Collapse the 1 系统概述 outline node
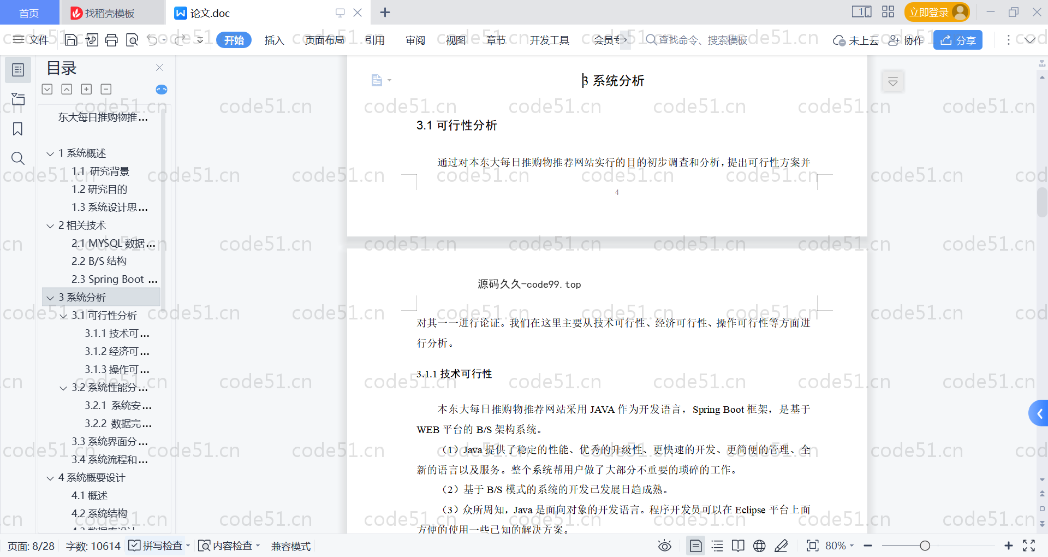Image resolution: width=1048 pixels, height=557 pixels. 50,153
